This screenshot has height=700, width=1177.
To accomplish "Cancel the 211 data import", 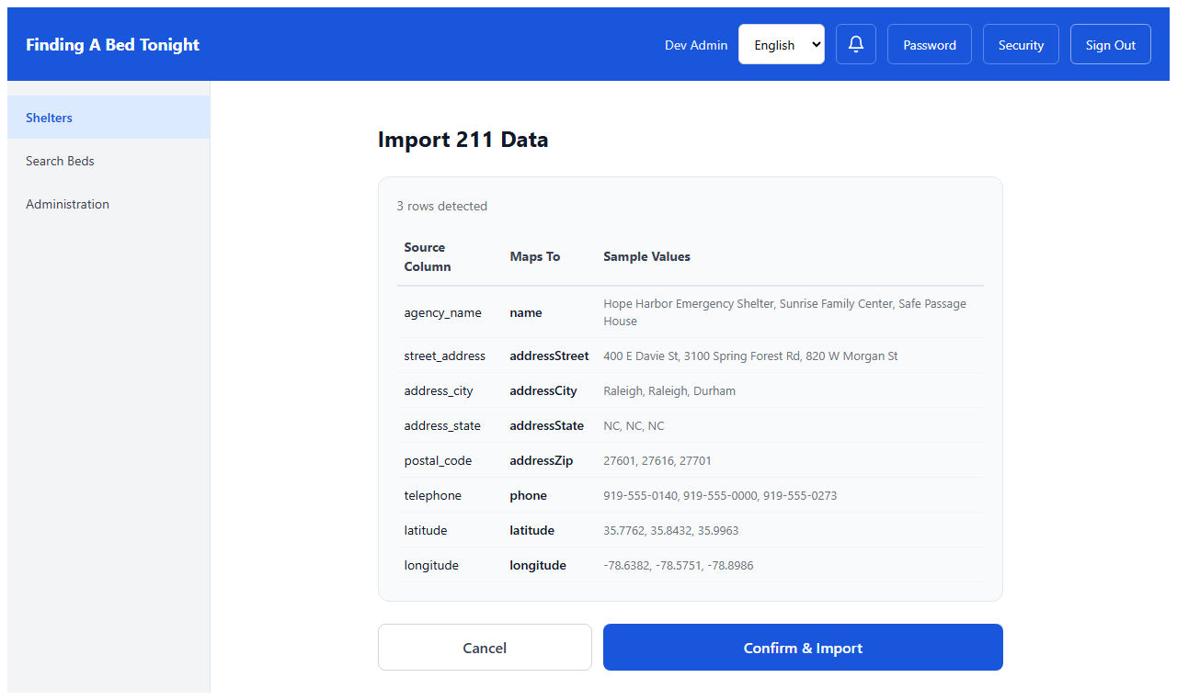I will (x=485, y=648).
